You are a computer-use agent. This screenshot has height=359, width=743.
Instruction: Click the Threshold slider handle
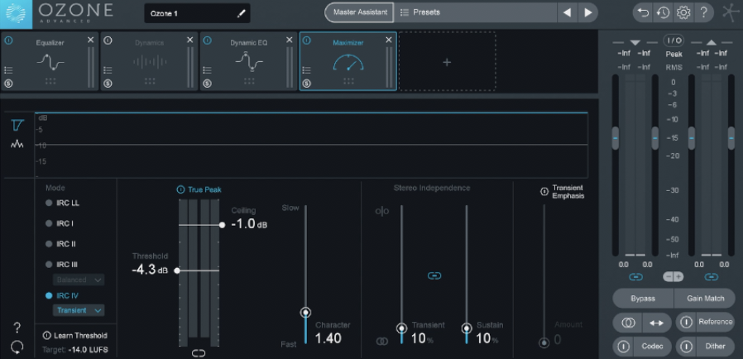tap(177, 270)
